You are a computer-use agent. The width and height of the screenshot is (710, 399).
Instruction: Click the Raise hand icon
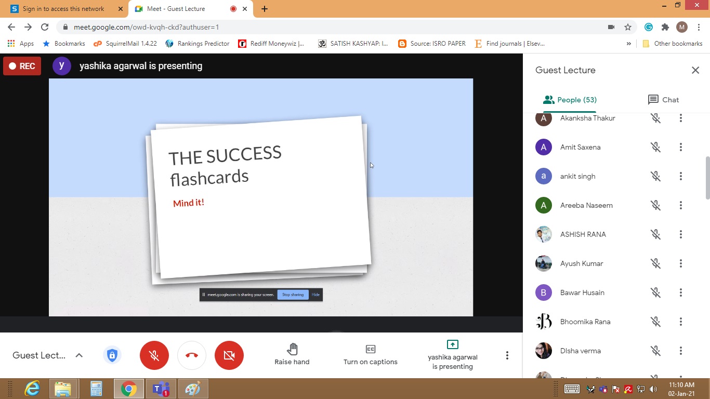point(292,349)
